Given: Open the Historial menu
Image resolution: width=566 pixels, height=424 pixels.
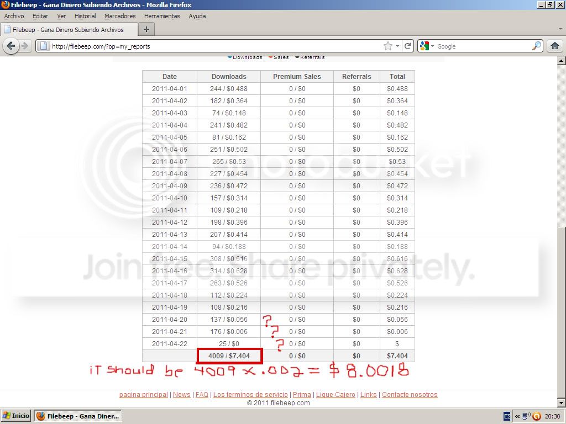Looking at the screenshot, I should pos(85,16).
